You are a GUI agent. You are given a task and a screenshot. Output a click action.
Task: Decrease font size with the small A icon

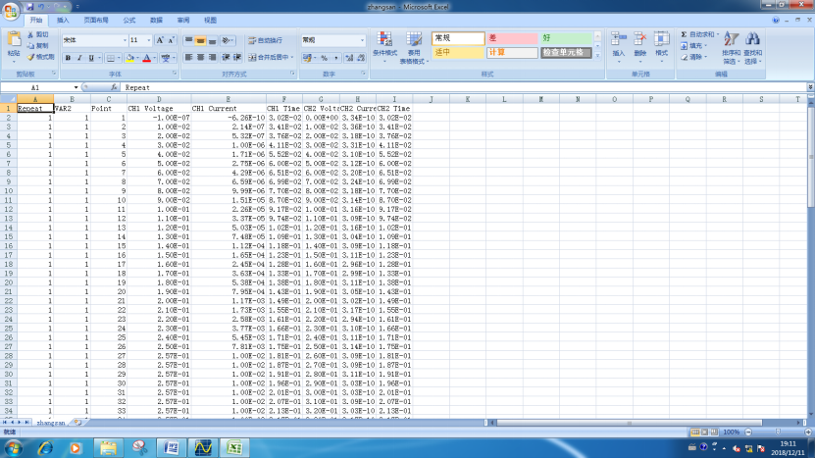click(x=171, y=40)
